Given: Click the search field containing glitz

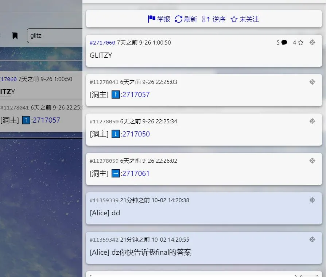Looking at the screenshot, I should [55, 36].
